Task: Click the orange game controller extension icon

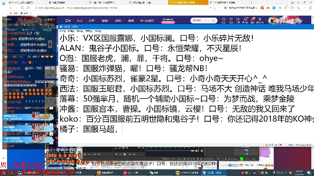Action: (x=268, y=8)
